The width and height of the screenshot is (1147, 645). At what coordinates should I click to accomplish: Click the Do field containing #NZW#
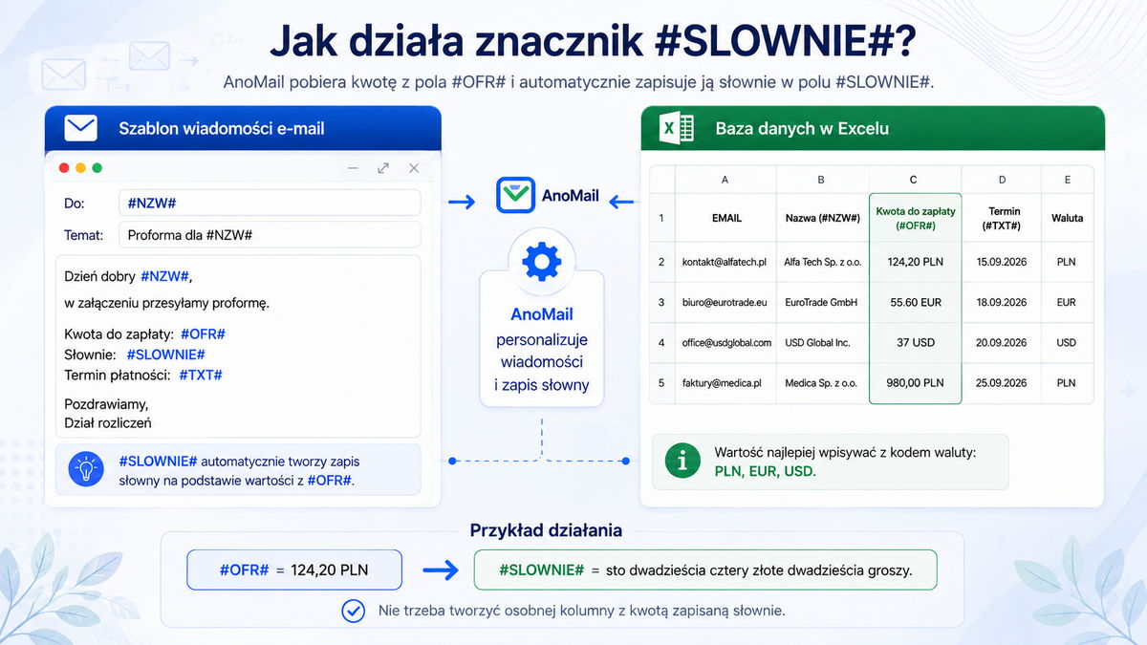point(270,203)
